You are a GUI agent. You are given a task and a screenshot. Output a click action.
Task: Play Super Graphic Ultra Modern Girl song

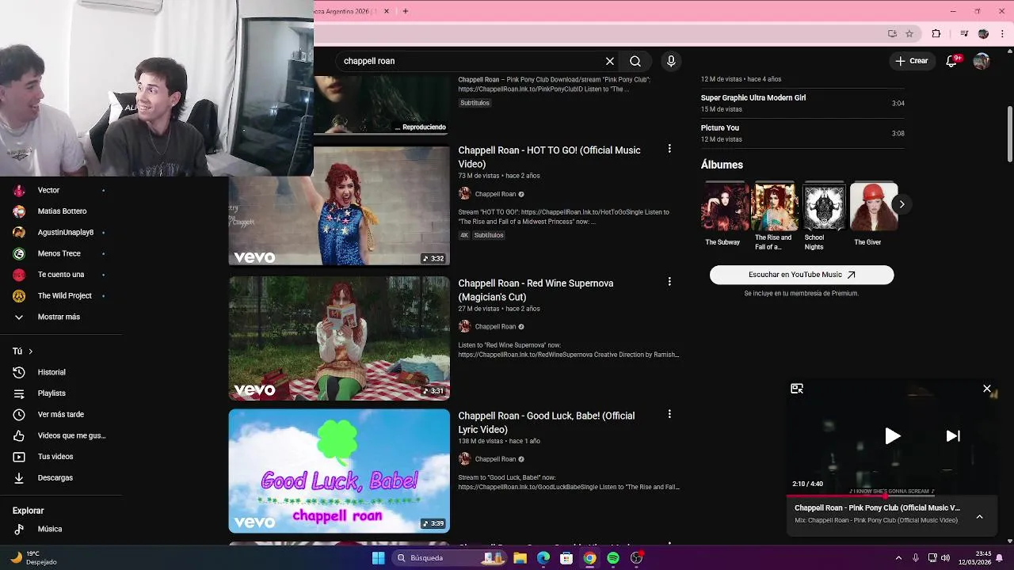(802, 103)
